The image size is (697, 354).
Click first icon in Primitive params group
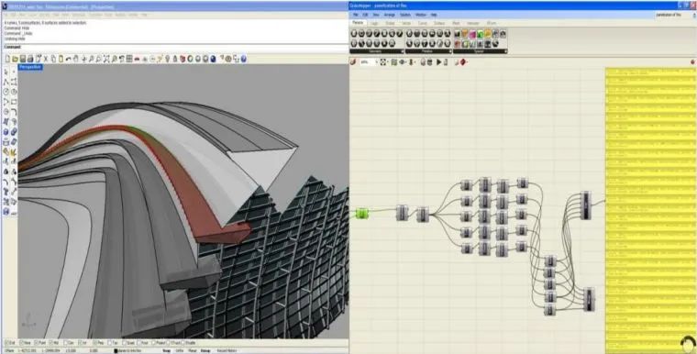[x=409, y=33]
